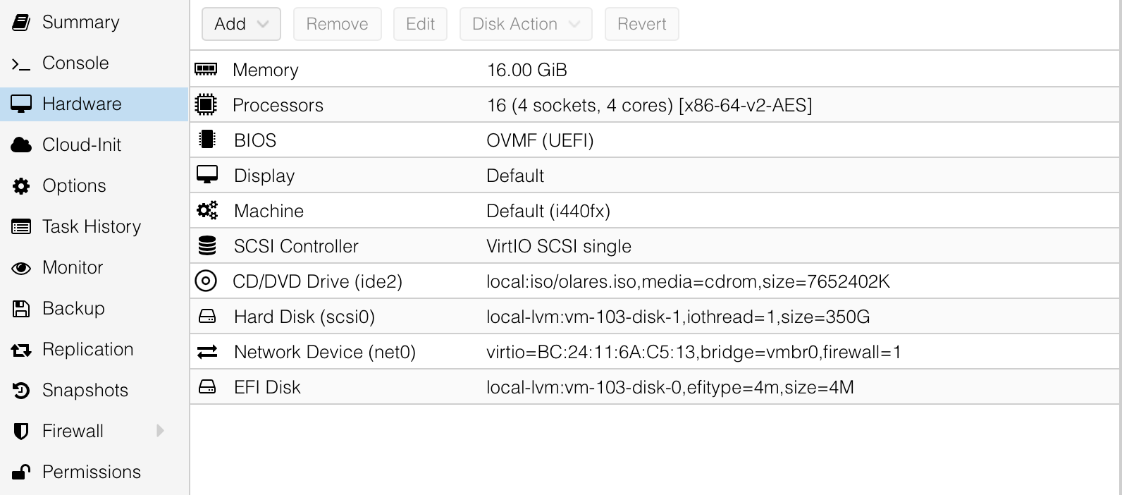
Task: Click the Snapshots history icon in sidebar
Action: tap(21, 390)
